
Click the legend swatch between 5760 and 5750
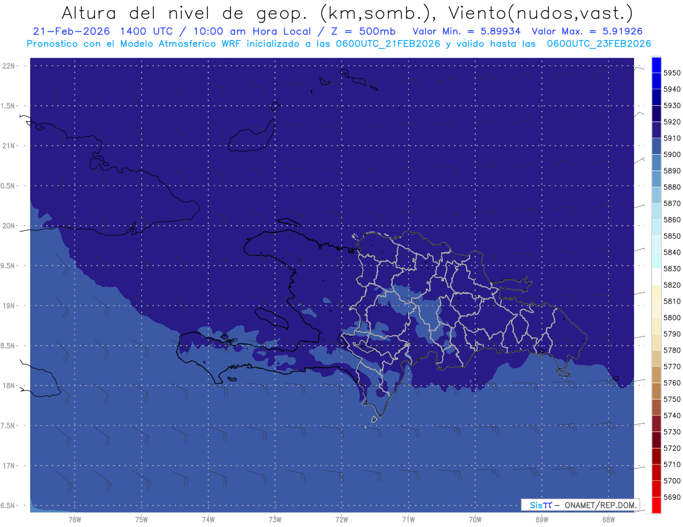[x=656, y=391]
